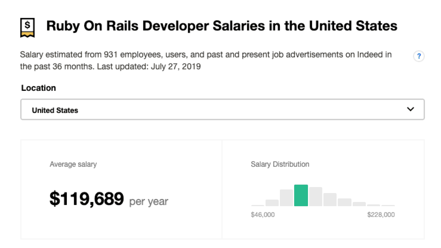The width and height of the screenshot is (441, 248).
Task: Click the second gray bar from the left
Action: pos(272,203)
